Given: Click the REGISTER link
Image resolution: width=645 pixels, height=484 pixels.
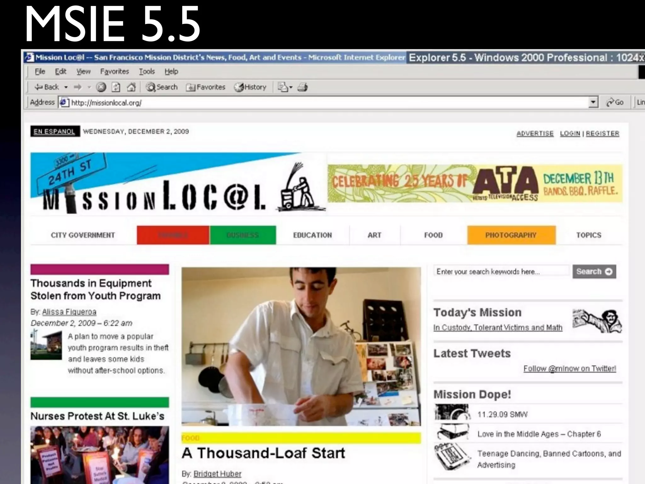Looking at the screenshot, I should point(602,133).
